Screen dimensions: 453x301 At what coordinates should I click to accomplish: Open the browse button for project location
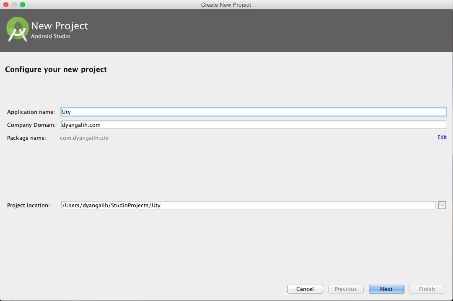(x=442, y=205)
